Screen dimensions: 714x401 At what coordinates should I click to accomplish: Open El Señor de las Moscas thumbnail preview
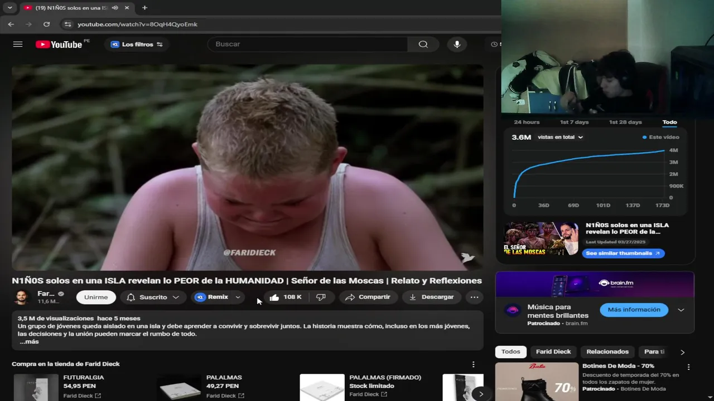(x=541, y=239)
